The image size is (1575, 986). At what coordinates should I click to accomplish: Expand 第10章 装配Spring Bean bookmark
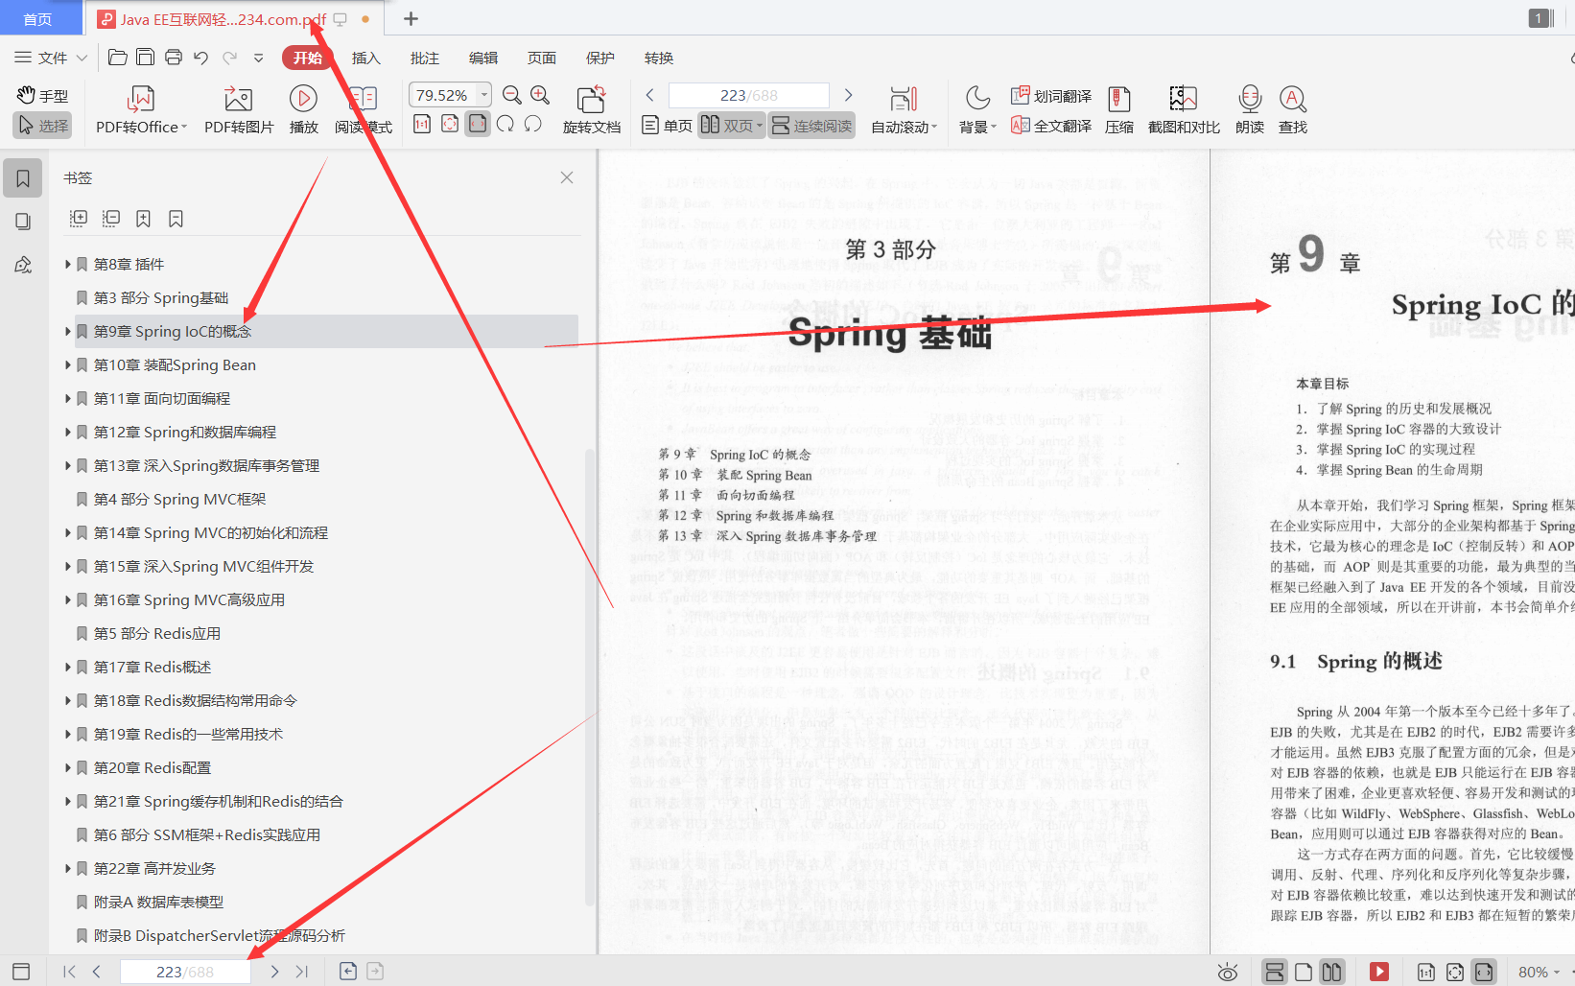(x=68, y=364)
